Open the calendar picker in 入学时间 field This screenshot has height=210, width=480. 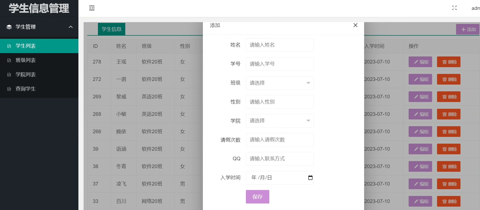point(310,178)
